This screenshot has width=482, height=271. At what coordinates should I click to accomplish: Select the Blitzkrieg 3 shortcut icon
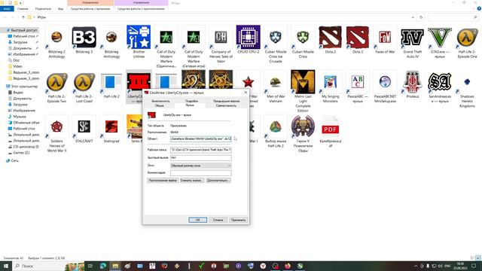click(x=84, y=37)
